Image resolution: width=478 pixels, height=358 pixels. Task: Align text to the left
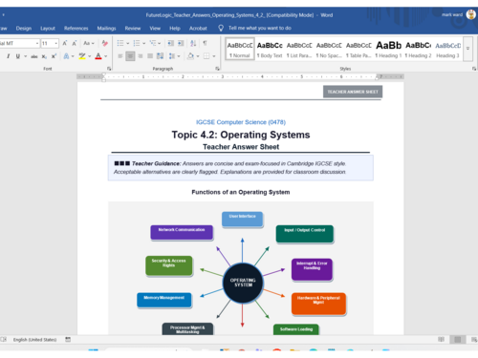point(120,56)
